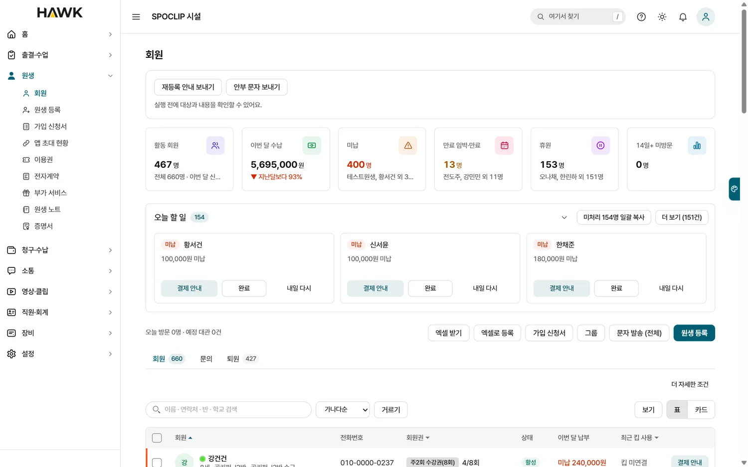Click the 휴원 pause icon
Screen dimensions: 748x467
[x=600, y=145]
